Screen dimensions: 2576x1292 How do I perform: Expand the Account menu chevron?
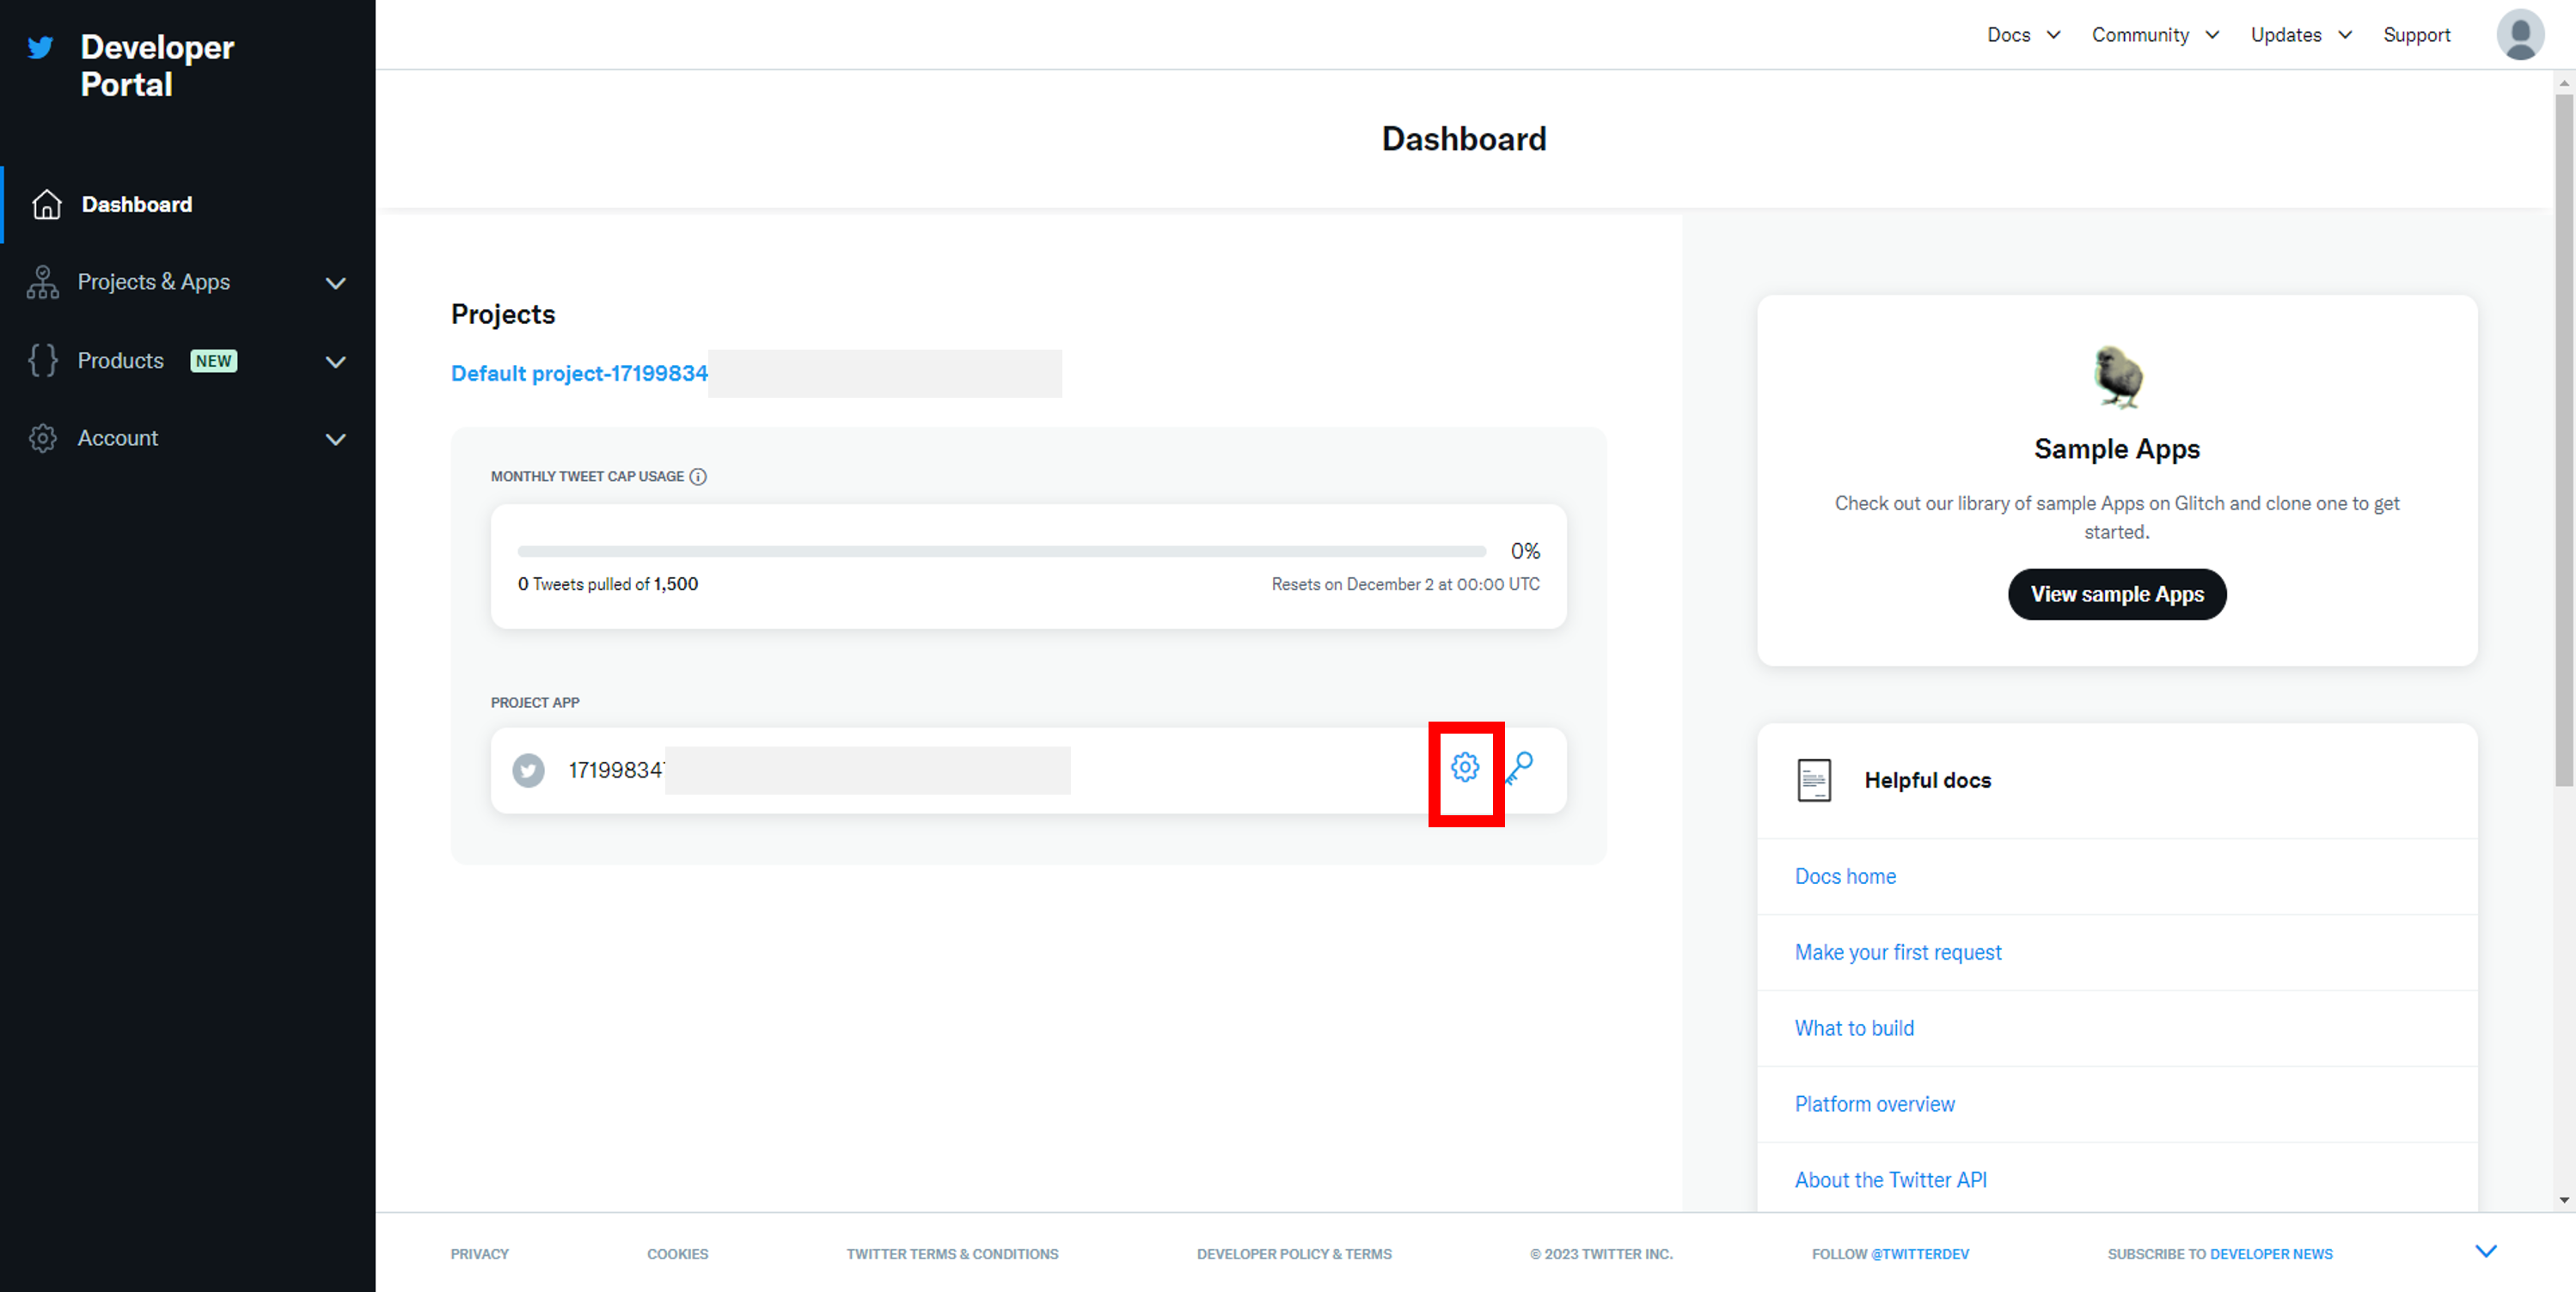click(336, 440)
